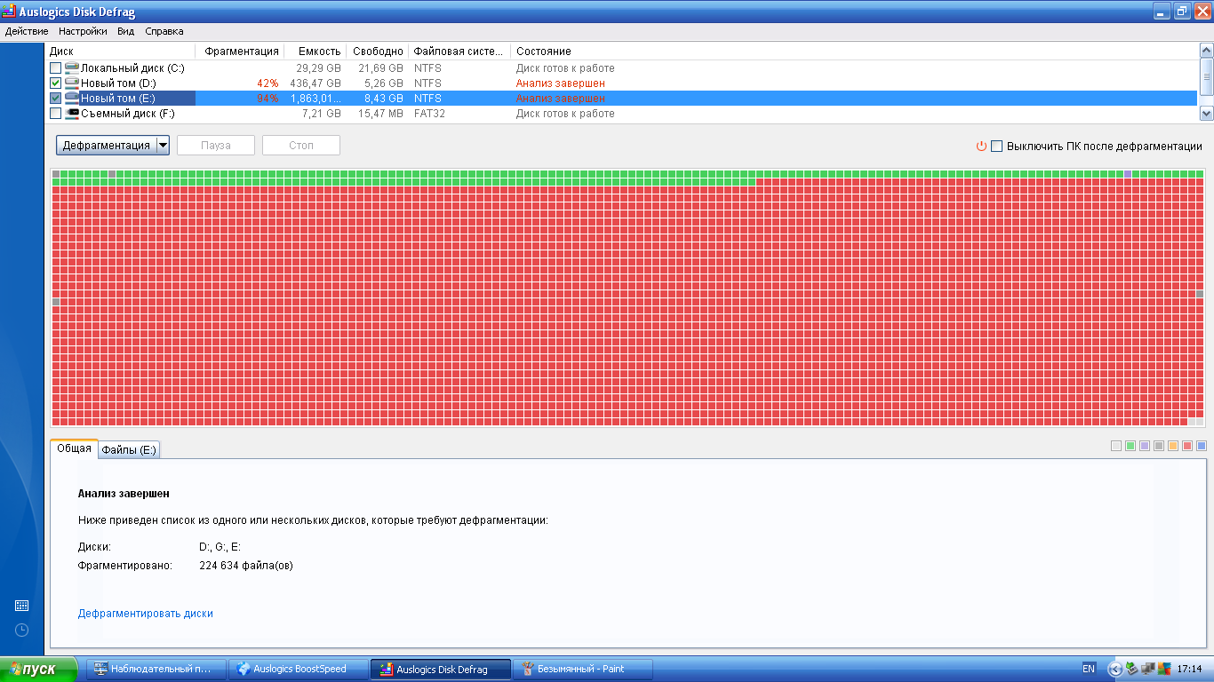Click the white legend swatch

click(1116, 446)
